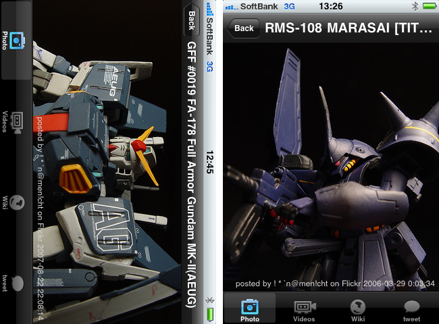Tap 13:26 clock in status bar

331,6
